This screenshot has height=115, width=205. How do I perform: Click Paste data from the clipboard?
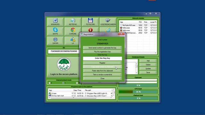tap(102, 71)
